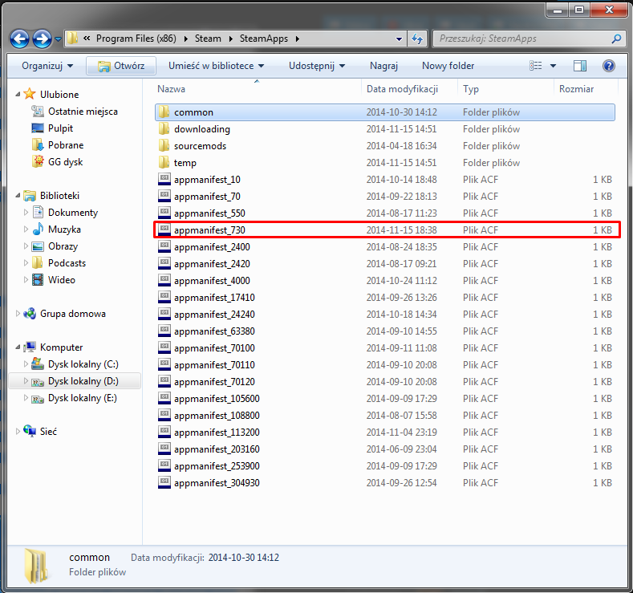The width and height of the screenshot is (633, 593).
Task: Click file name appmanifest_17410
Action: 214,298
